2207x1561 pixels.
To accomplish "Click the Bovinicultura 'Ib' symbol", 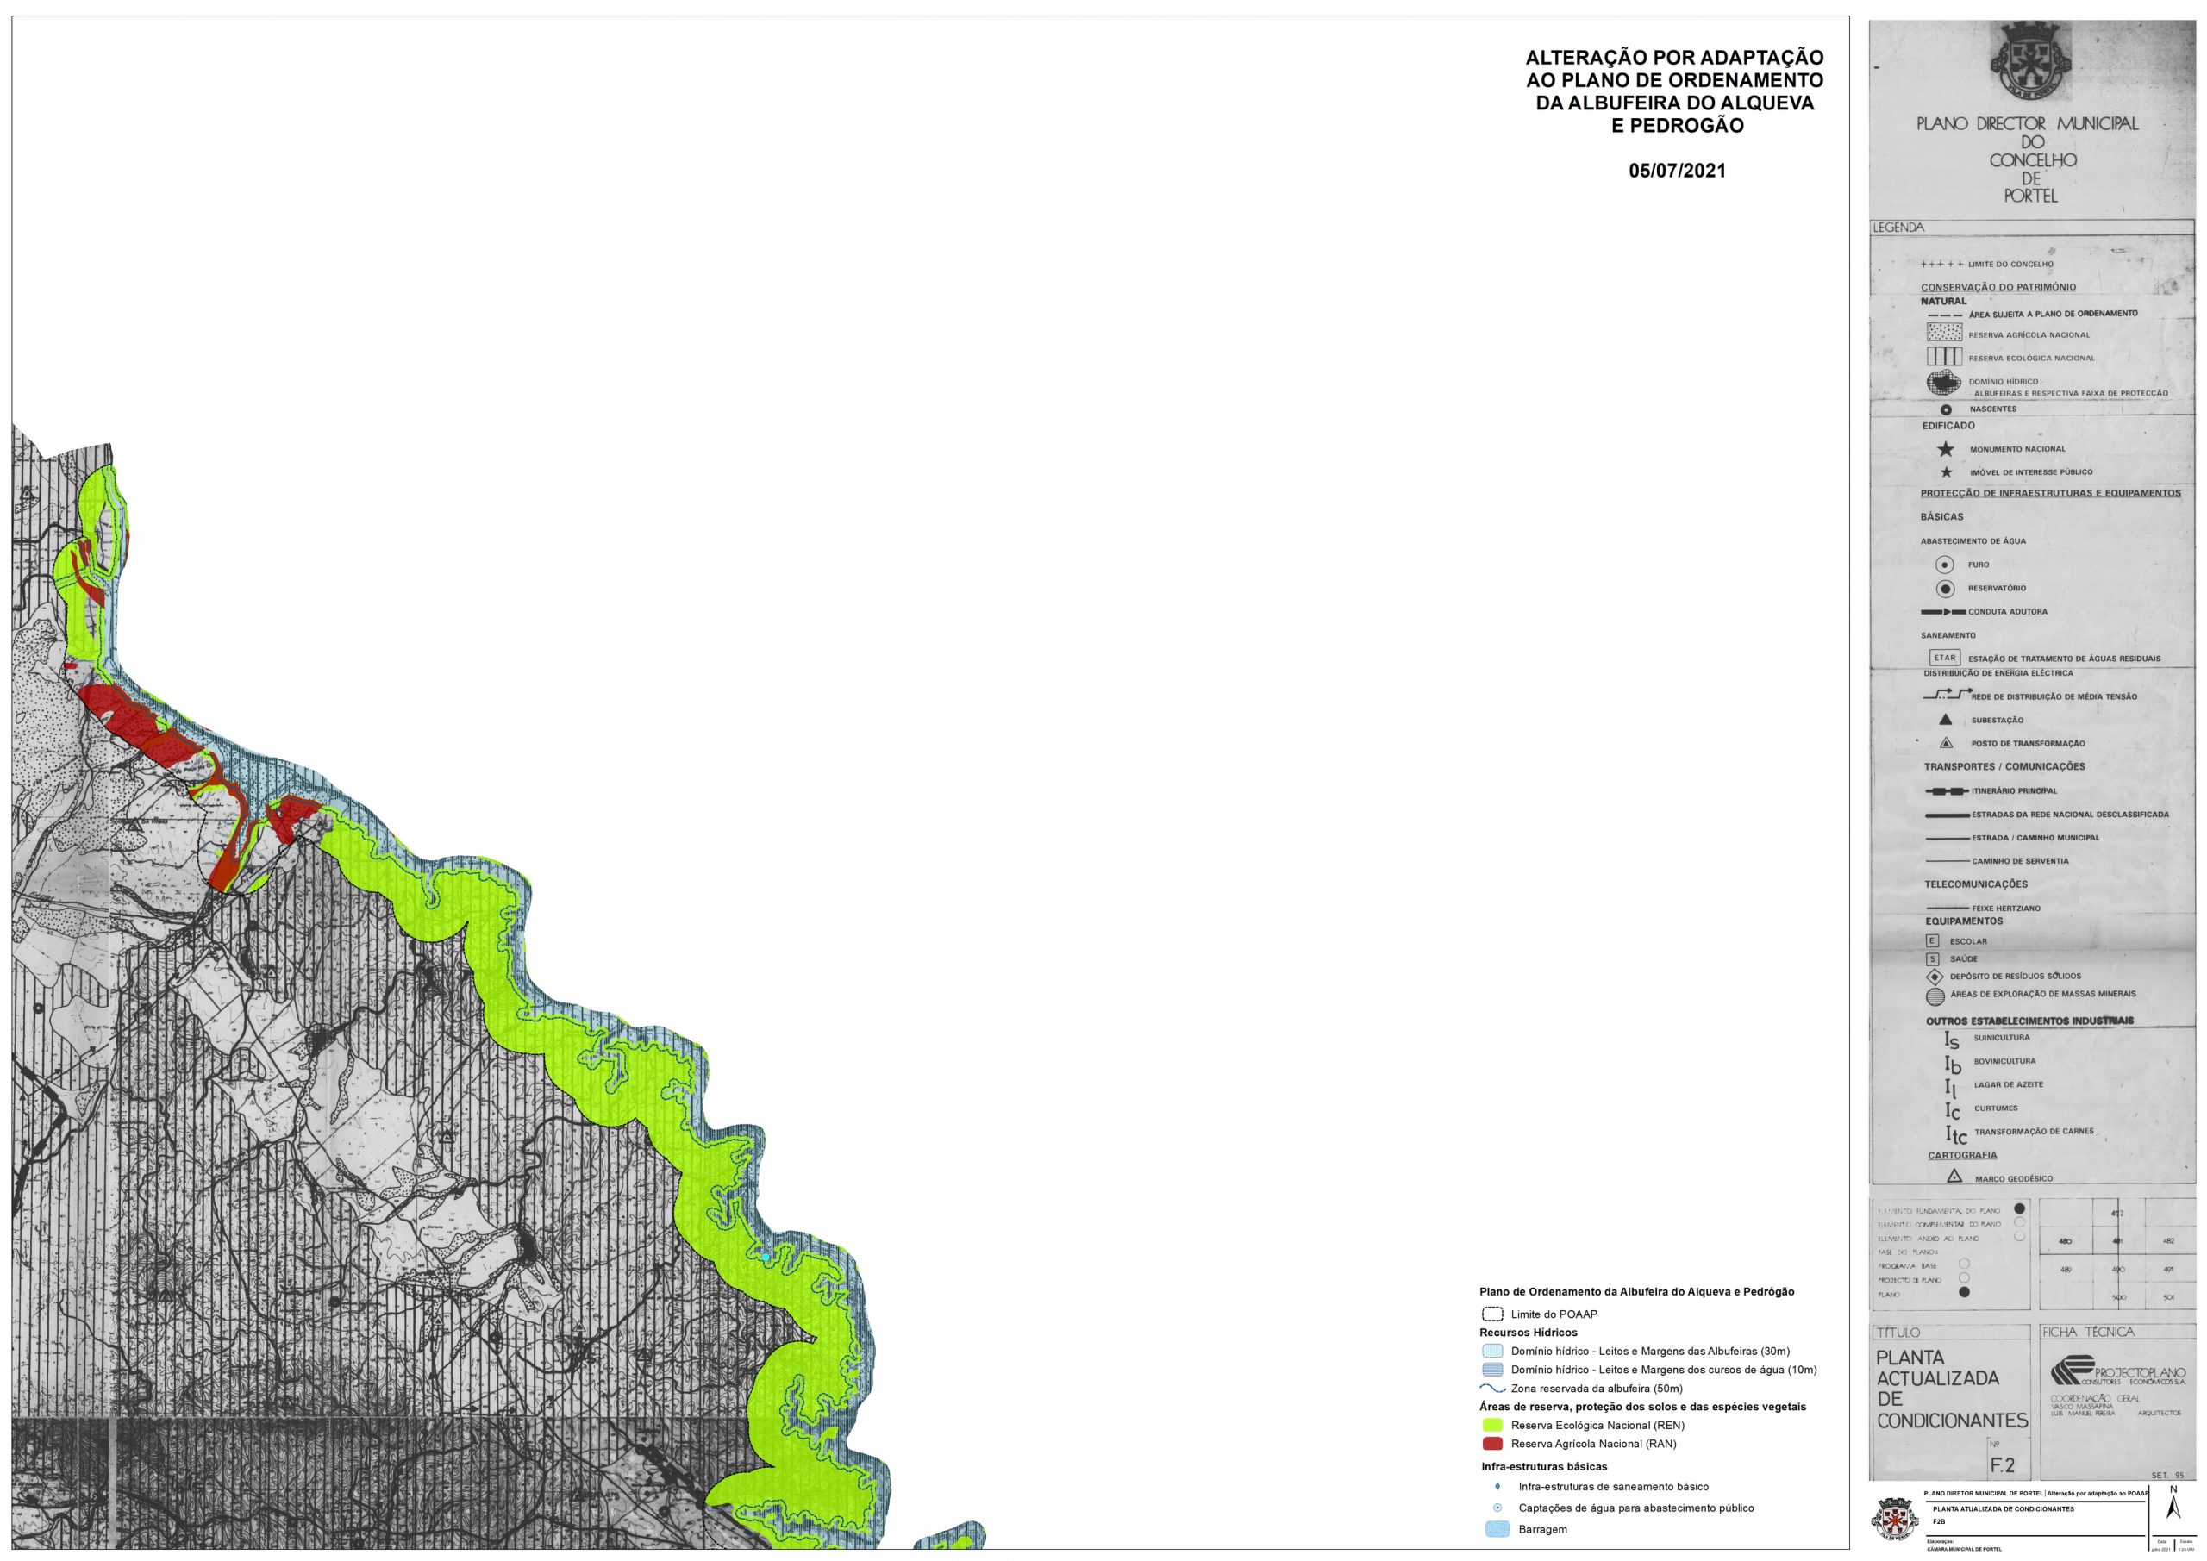I will click(x=1953, y=1065).
